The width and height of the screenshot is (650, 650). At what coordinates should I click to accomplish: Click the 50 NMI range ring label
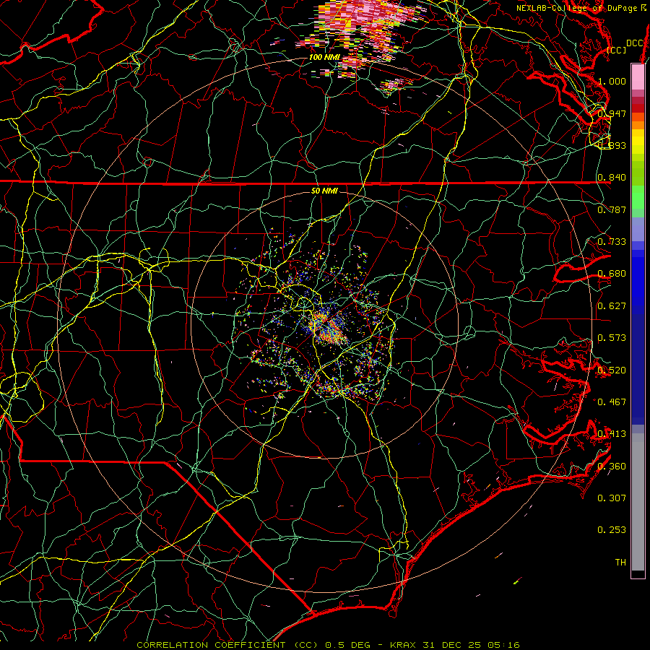324,191
